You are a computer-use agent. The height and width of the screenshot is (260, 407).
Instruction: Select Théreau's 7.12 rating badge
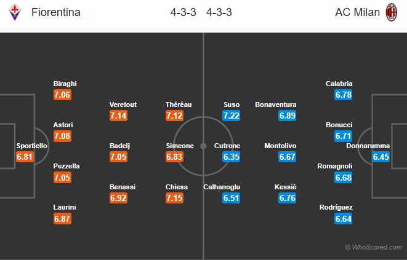click(x=175, y=116)
